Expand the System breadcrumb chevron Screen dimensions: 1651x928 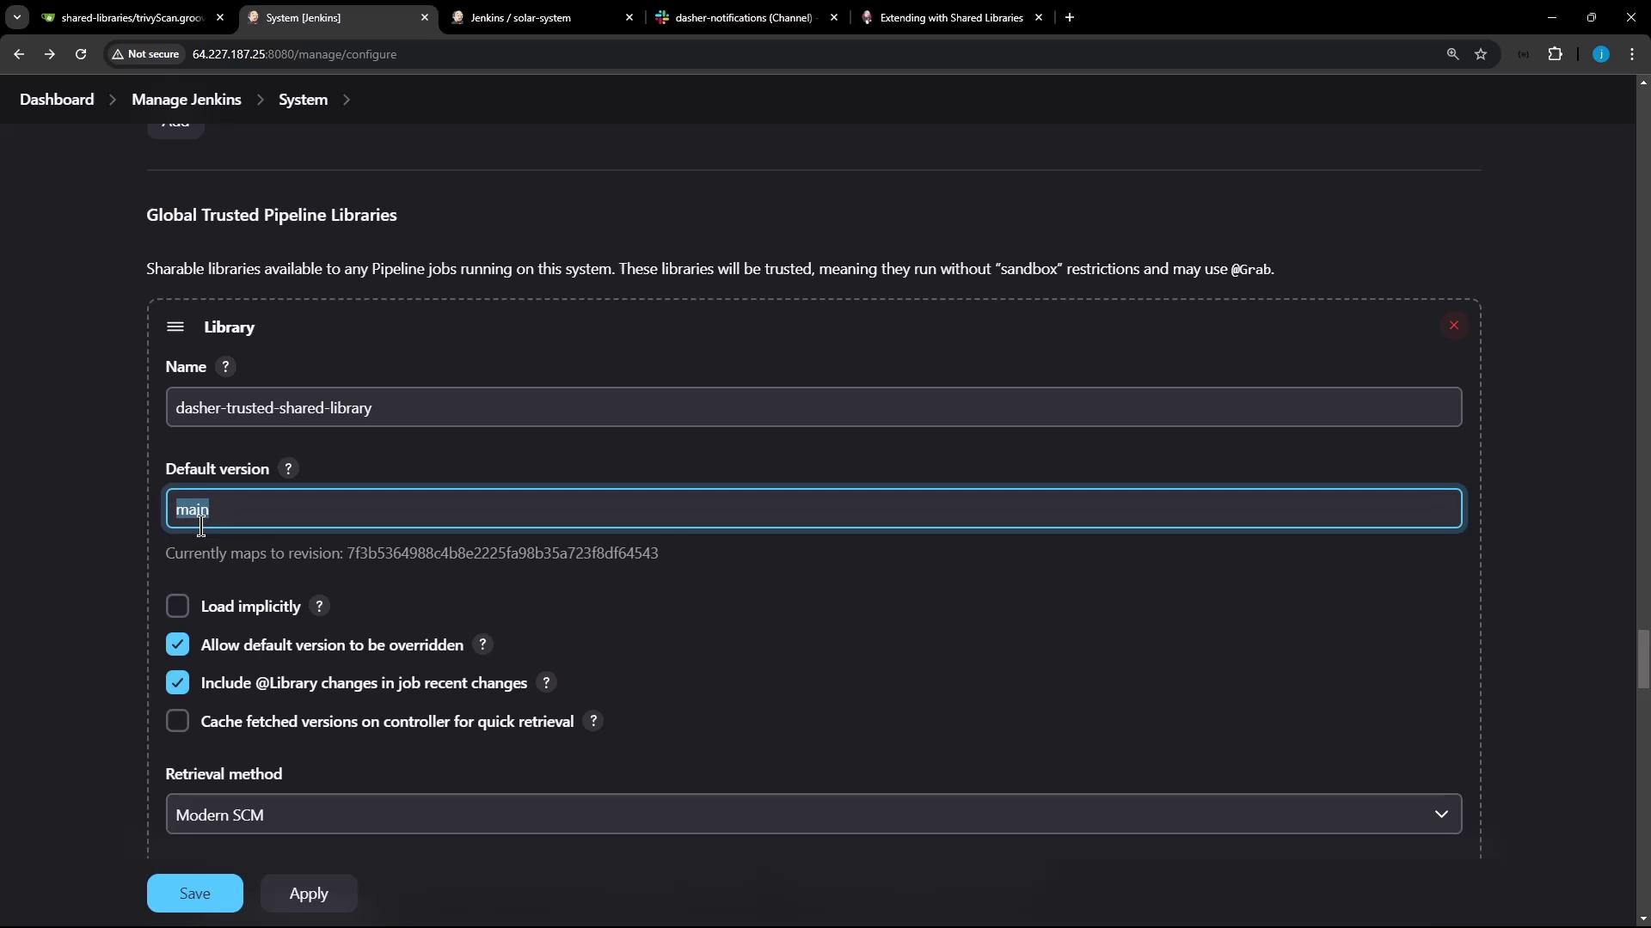347,100
